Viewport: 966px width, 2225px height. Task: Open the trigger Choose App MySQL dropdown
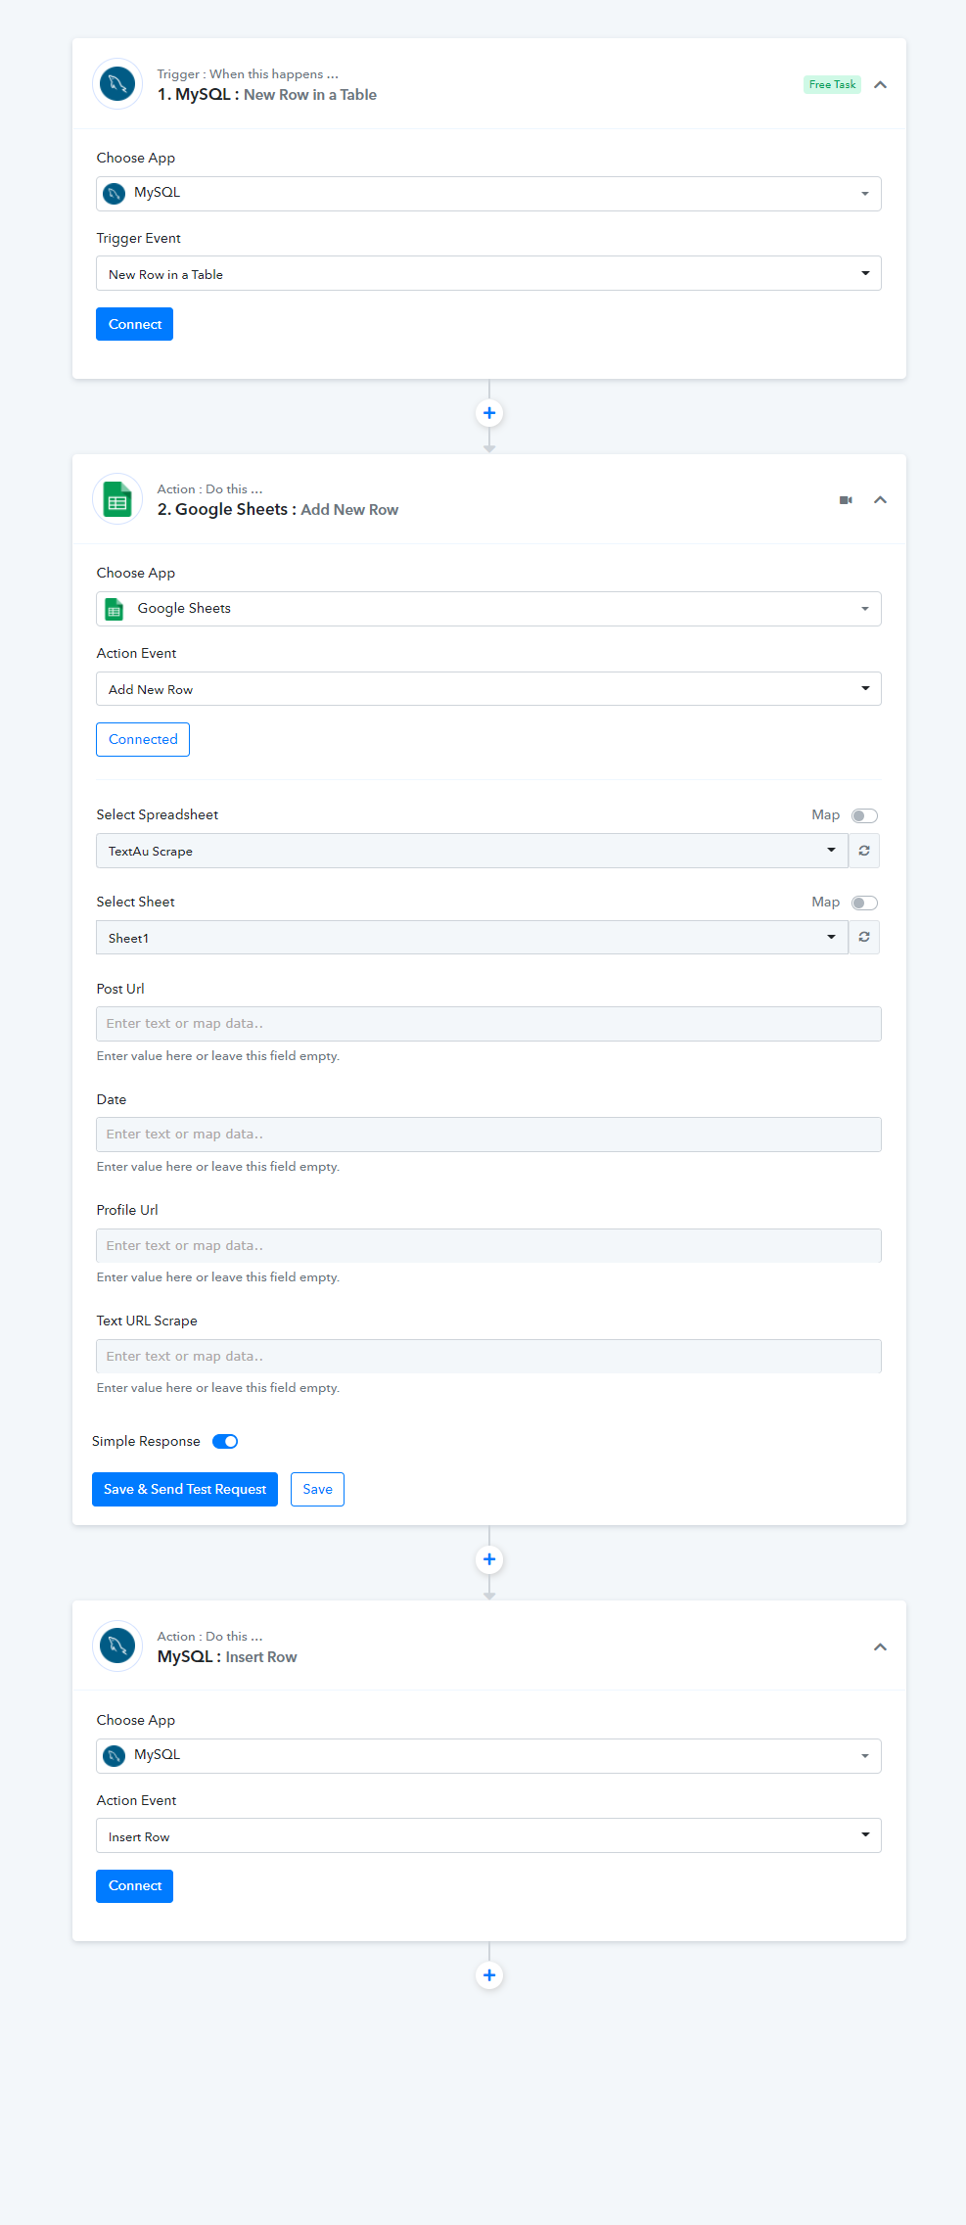pos(488,194)
